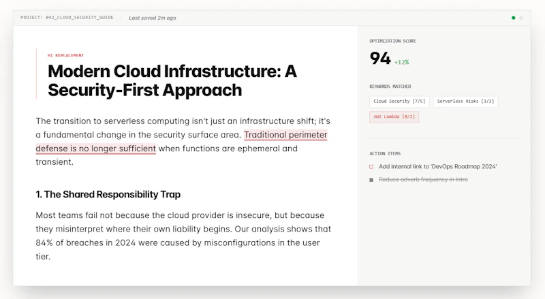
Task: Click the 'Last saved 2m ago' status
Action: (152, 18)
